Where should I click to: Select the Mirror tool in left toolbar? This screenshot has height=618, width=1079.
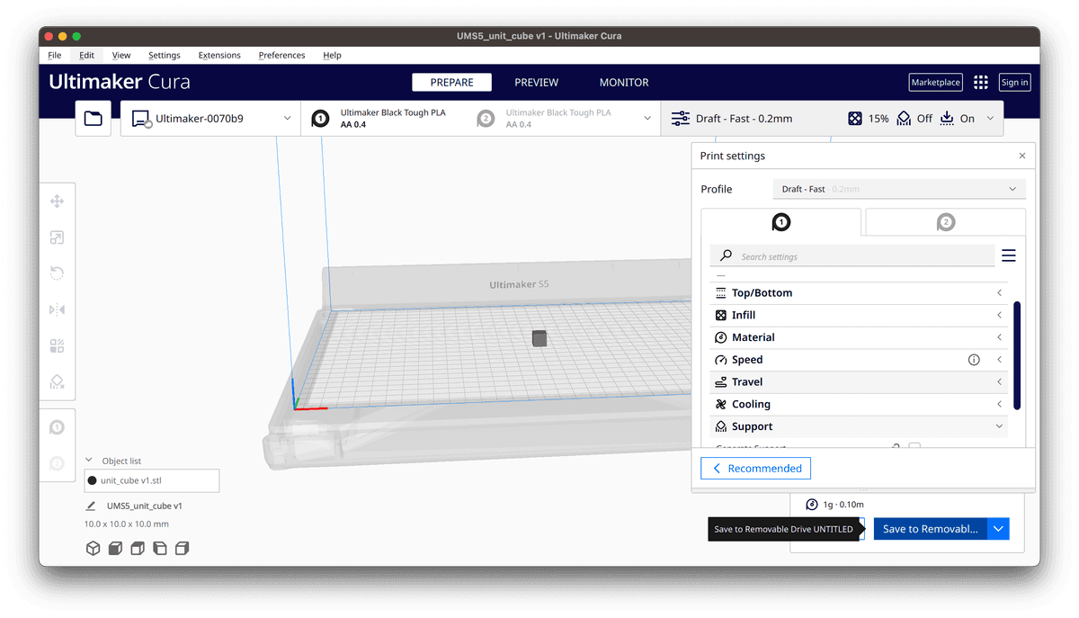[x=57, y=309]
